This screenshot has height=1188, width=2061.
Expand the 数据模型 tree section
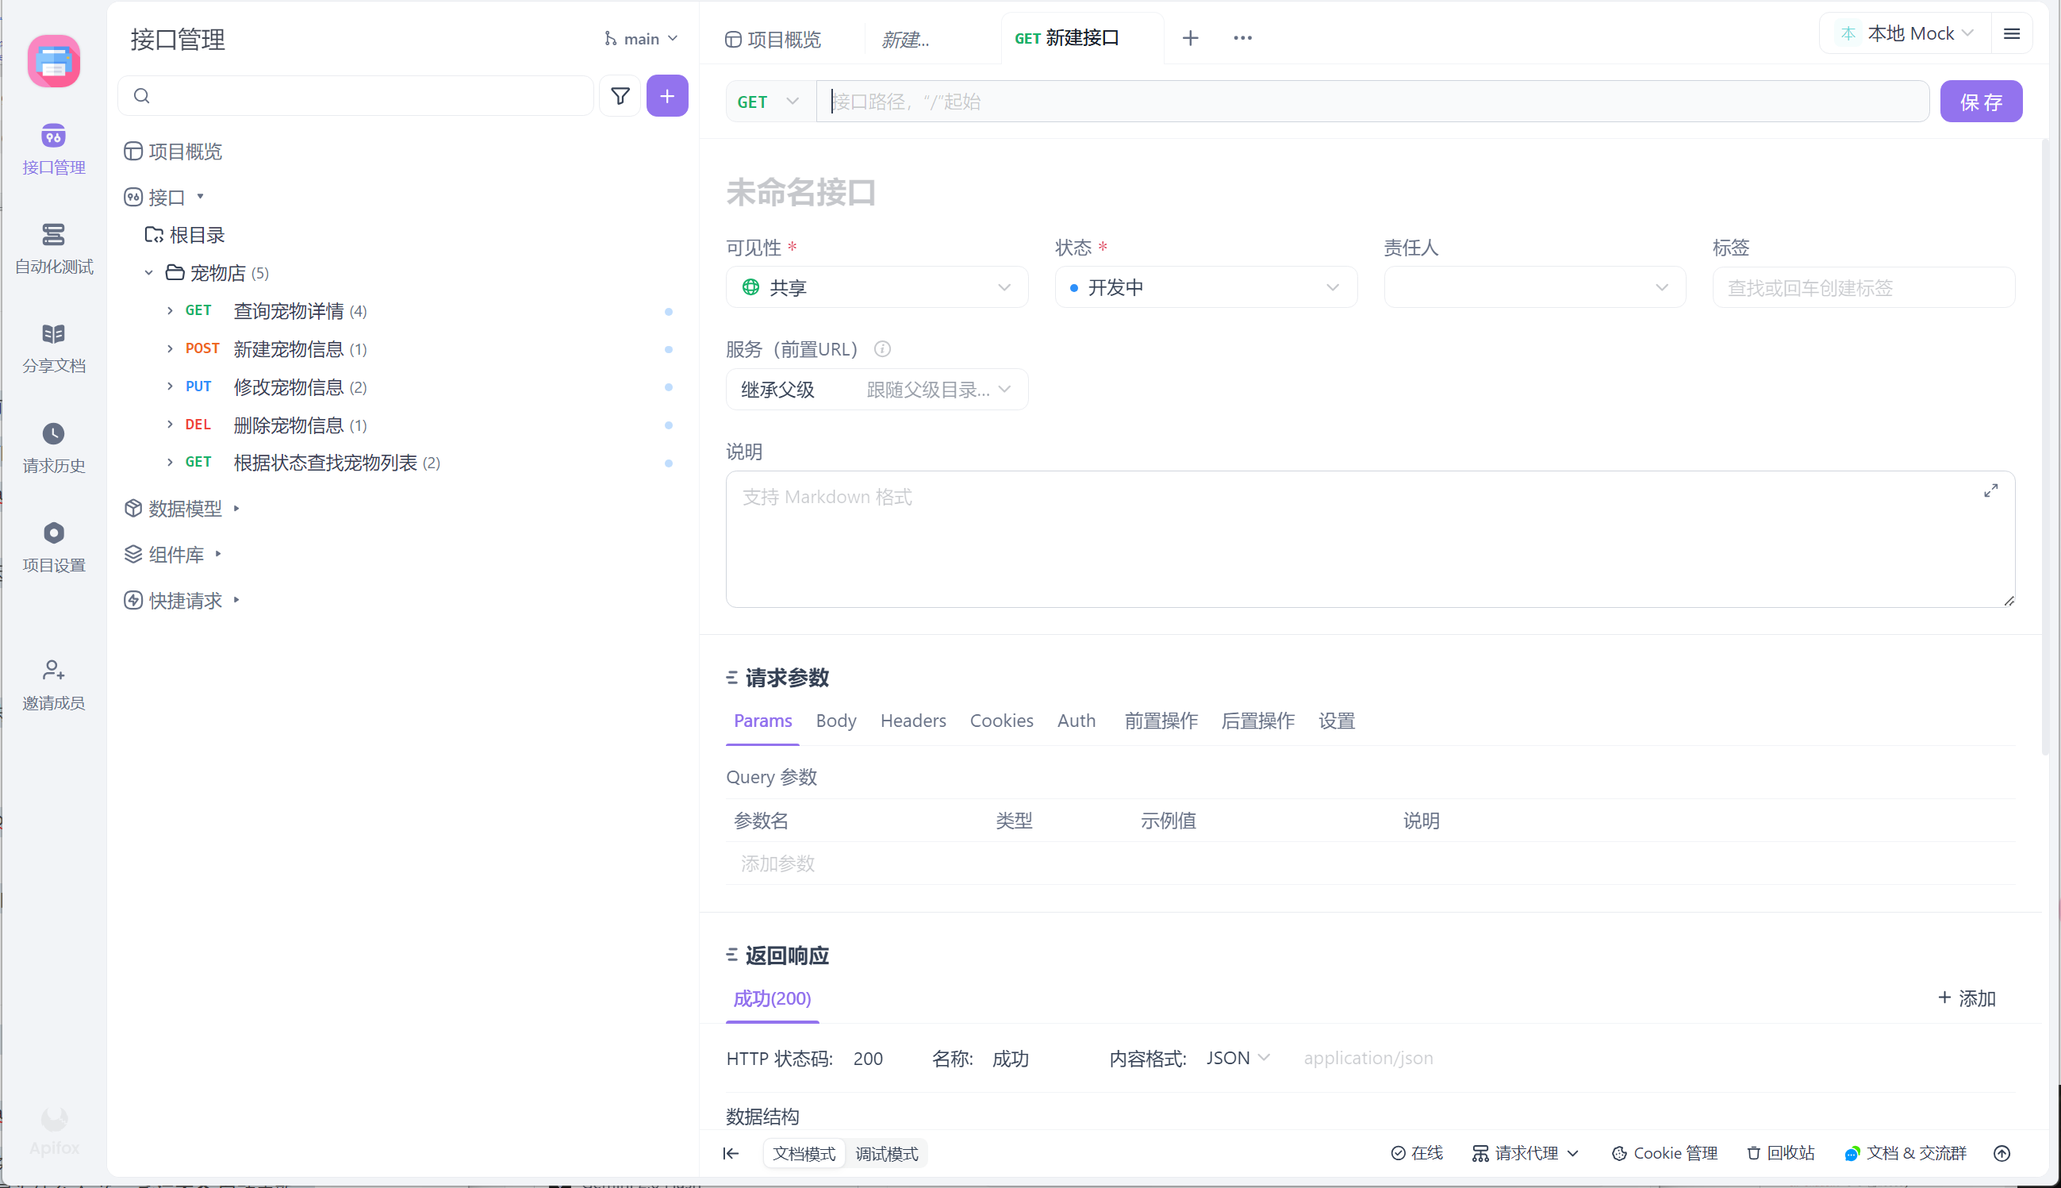pyautogui.click(x=236, y=509)
